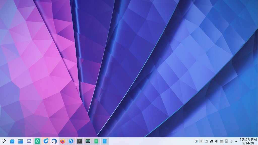The image size is (258, 145).
Task: Show battery status at 84%
Action: (x=221, y=141)
